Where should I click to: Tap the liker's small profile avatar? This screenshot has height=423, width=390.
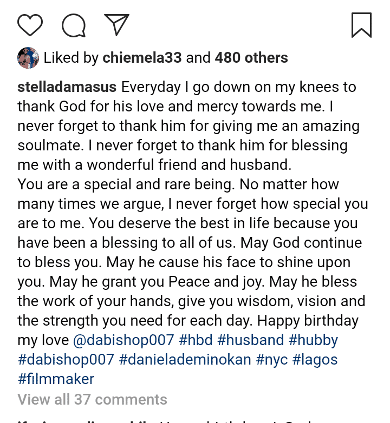pyautogui.click(x=28, y=58)
